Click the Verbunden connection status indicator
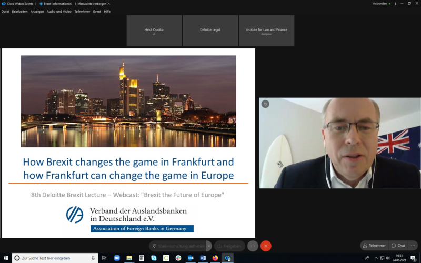 (x=381, y=4)
